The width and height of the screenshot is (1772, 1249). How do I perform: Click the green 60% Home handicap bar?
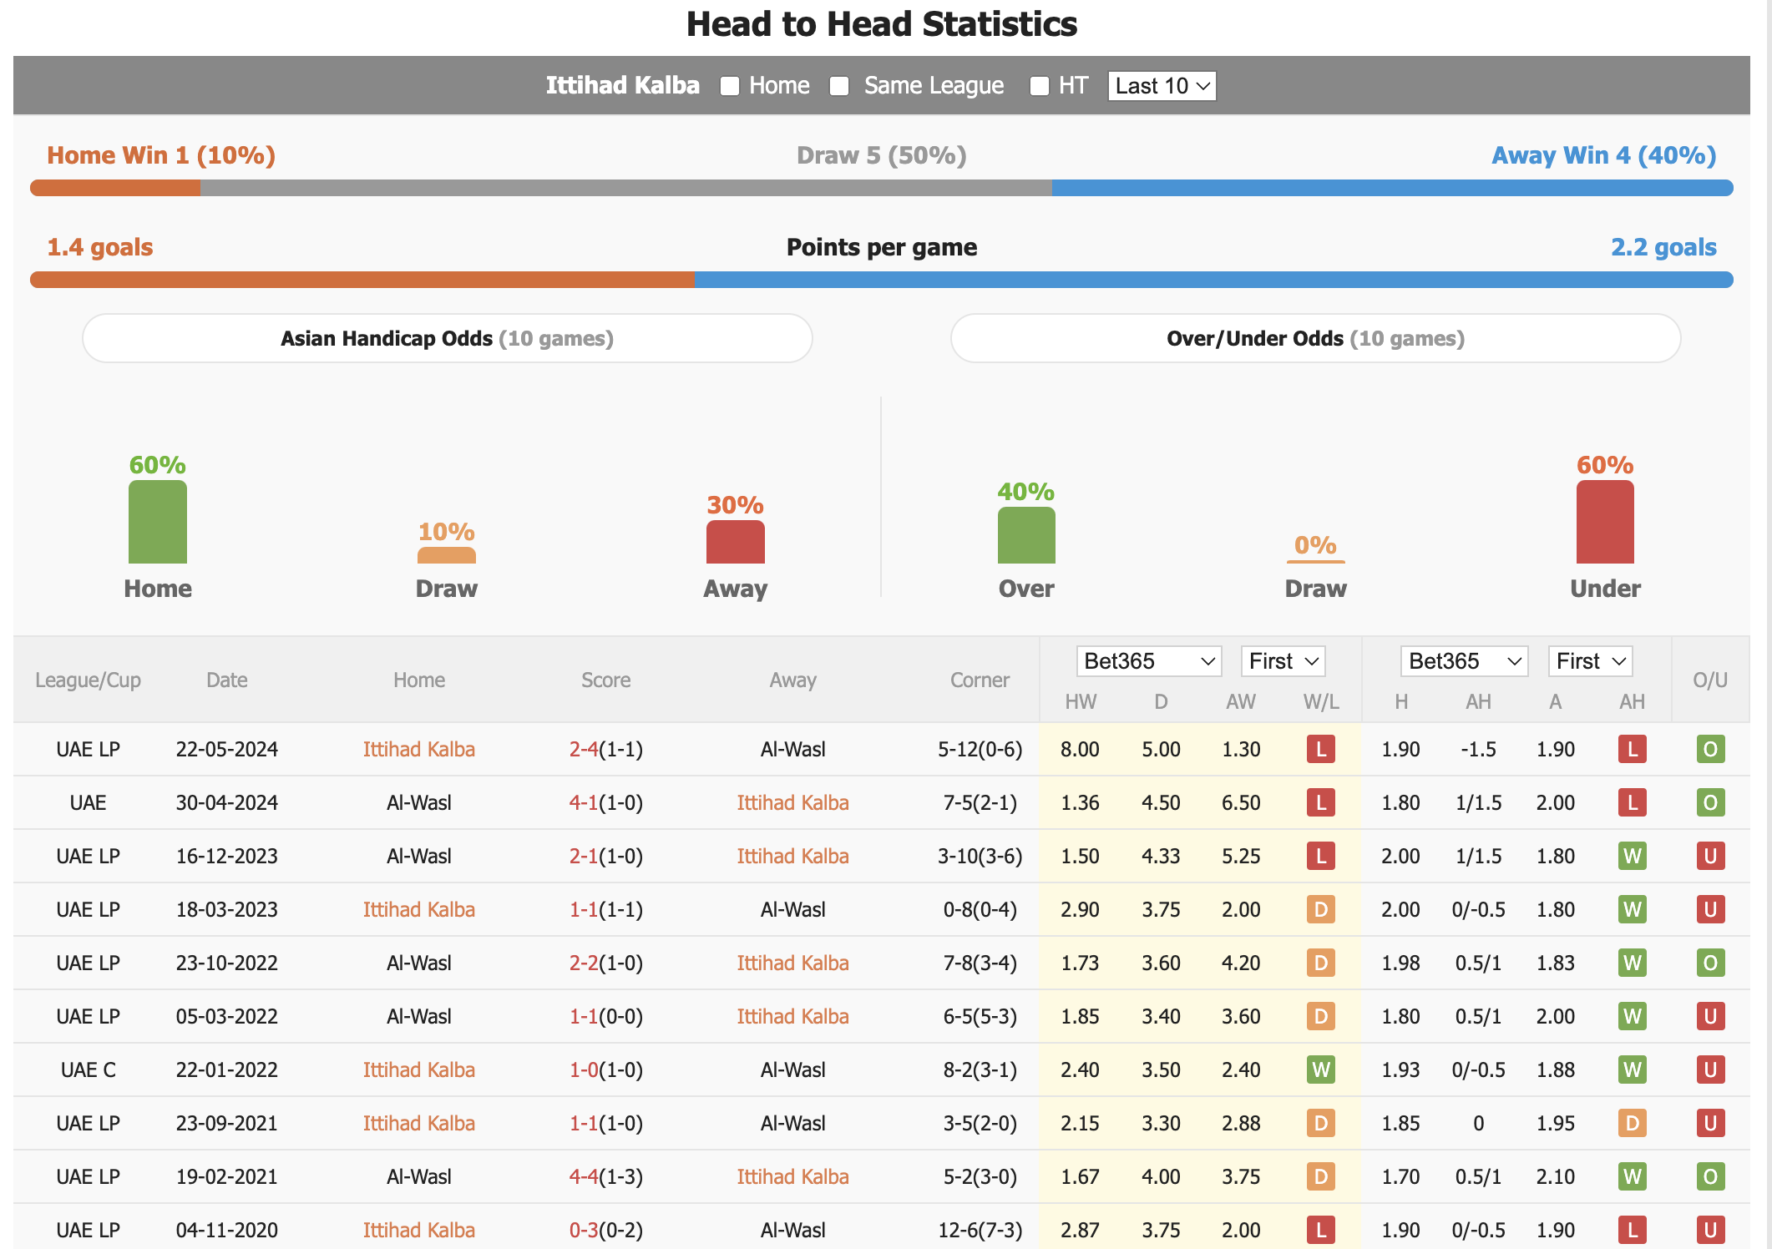(158, 522)
